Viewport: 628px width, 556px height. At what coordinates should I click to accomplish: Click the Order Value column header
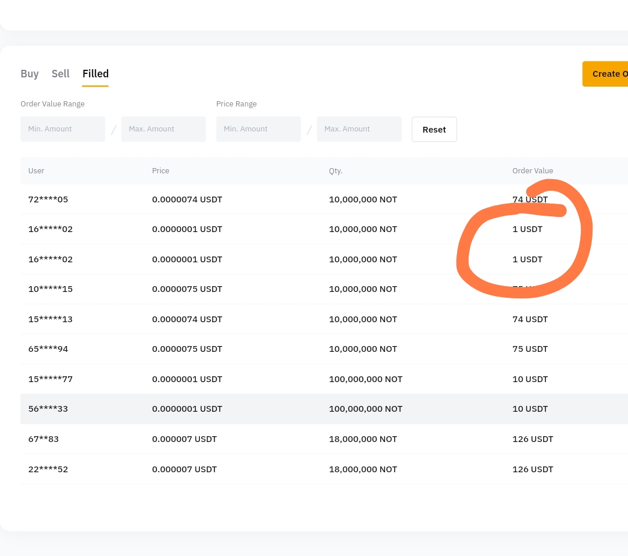[x=533, y=170]
